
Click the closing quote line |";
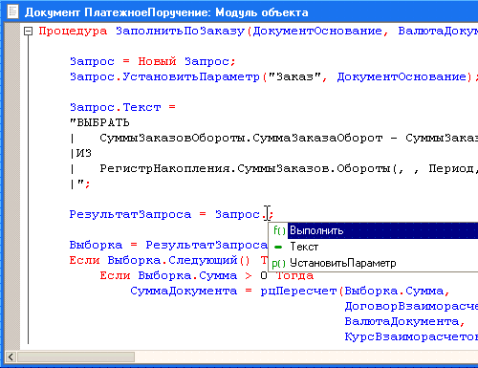pyautogui.click(x=80, y=184)
